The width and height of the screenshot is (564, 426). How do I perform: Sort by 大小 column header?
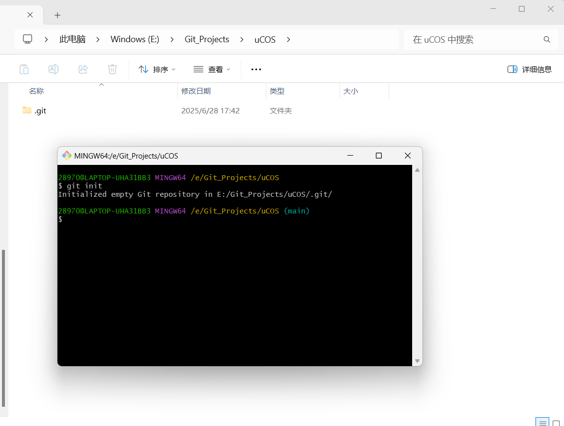351,91
